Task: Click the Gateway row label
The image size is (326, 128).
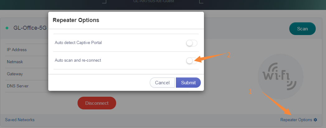Action: tap(15, 74)
